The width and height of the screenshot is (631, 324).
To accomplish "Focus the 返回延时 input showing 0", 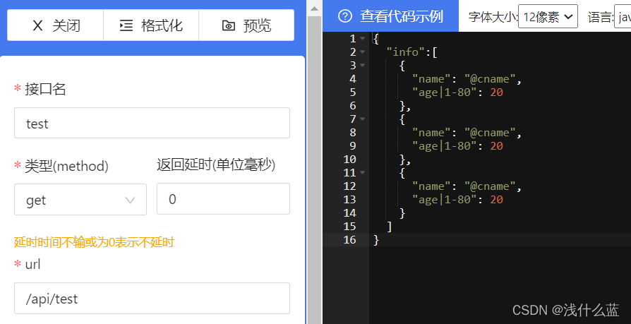I will click(223, 199).
